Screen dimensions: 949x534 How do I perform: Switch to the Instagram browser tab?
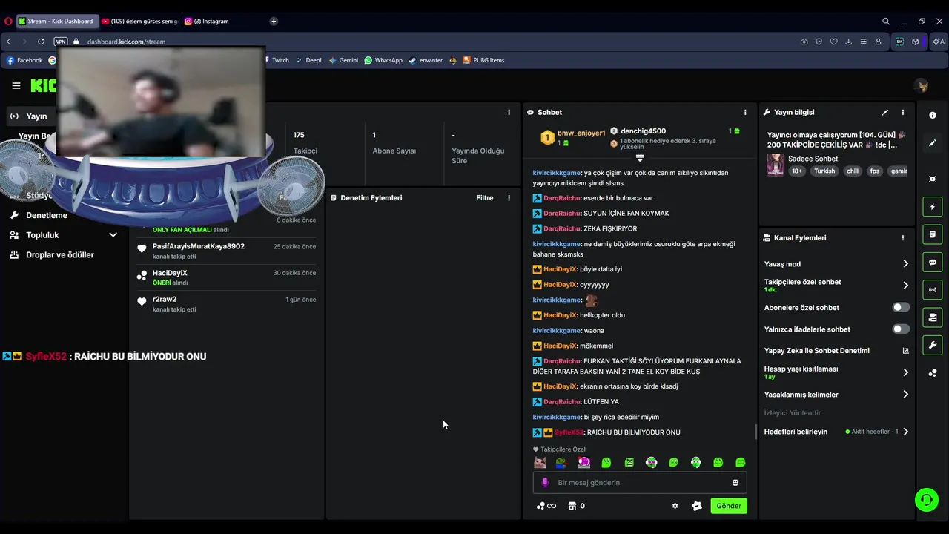pyautogui.click(x=207, y=21)
